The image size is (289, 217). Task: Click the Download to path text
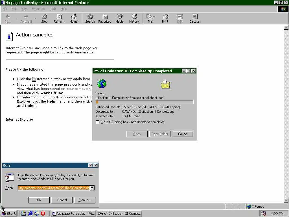[148, 111]
